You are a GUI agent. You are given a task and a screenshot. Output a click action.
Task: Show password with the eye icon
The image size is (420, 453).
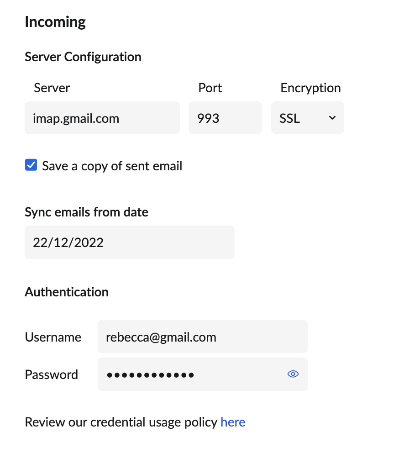pyautogui.click(x=293, y=374)
